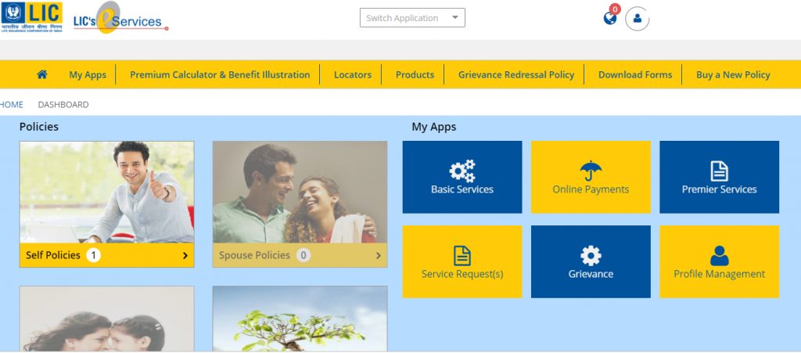Click the bonsai tree photo card
Screen dimensions: 801x353
(x=300, y=319)
